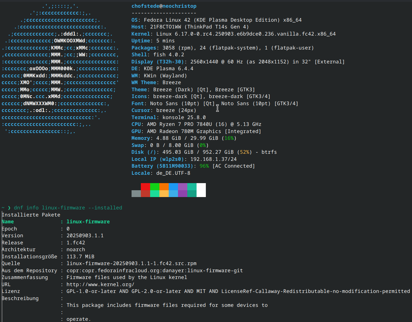The image size is (412, 322).
Task: Click the linux-firmware src.rpm source filename
Action: click(131, 264)
